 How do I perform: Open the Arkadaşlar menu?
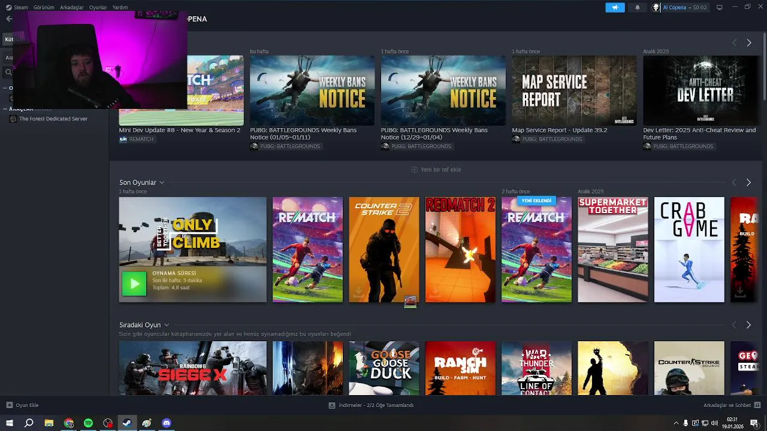72,7
